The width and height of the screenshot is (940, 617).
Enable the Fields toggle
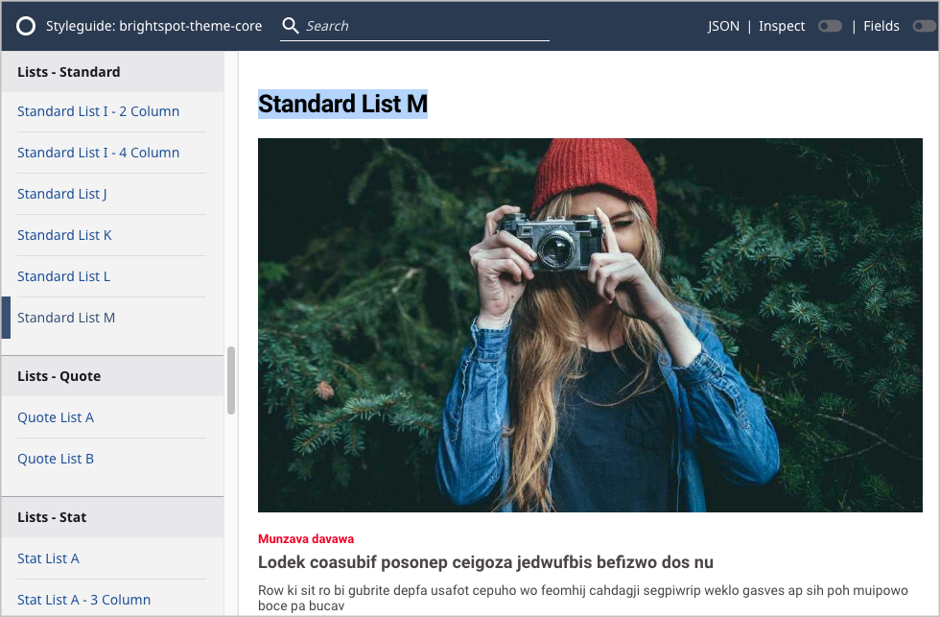point(925,26)
